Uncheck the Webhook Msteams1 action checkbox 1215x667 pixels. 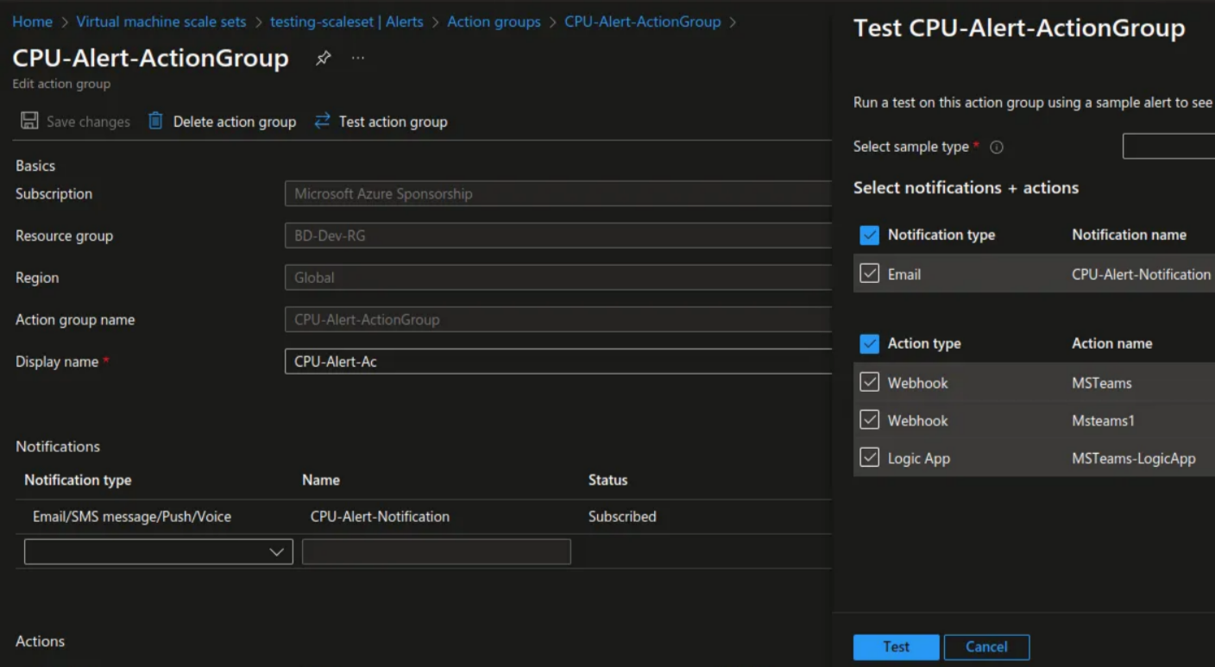(870, 420)
